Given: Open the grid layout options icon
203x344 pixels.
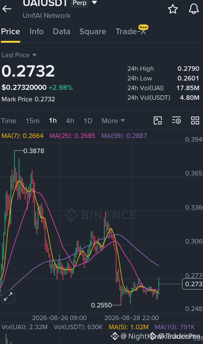Looking at the screenshot, I should pyautogui.click(x=195, y=121).
